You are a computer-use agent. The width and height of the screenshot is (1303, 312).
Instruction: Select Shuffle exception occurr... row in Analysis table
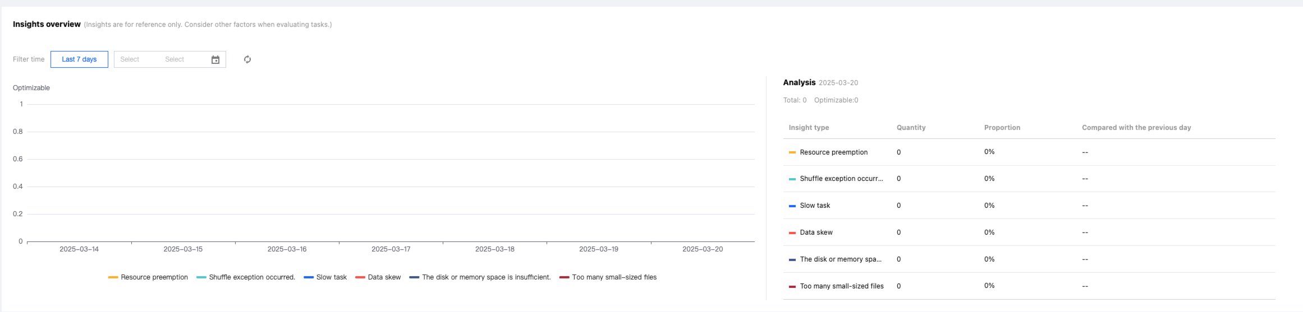coord(841,179)
